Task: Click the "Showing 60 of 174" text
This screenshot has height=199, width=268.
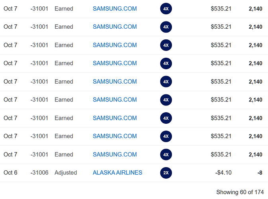Action: 239,192
